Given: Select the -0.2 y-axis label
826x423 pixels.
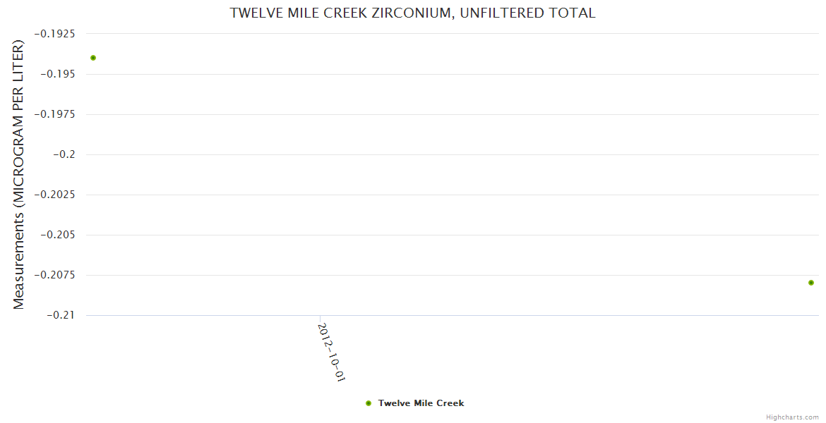Looking at the screenshot, I should tap(70, 154).
